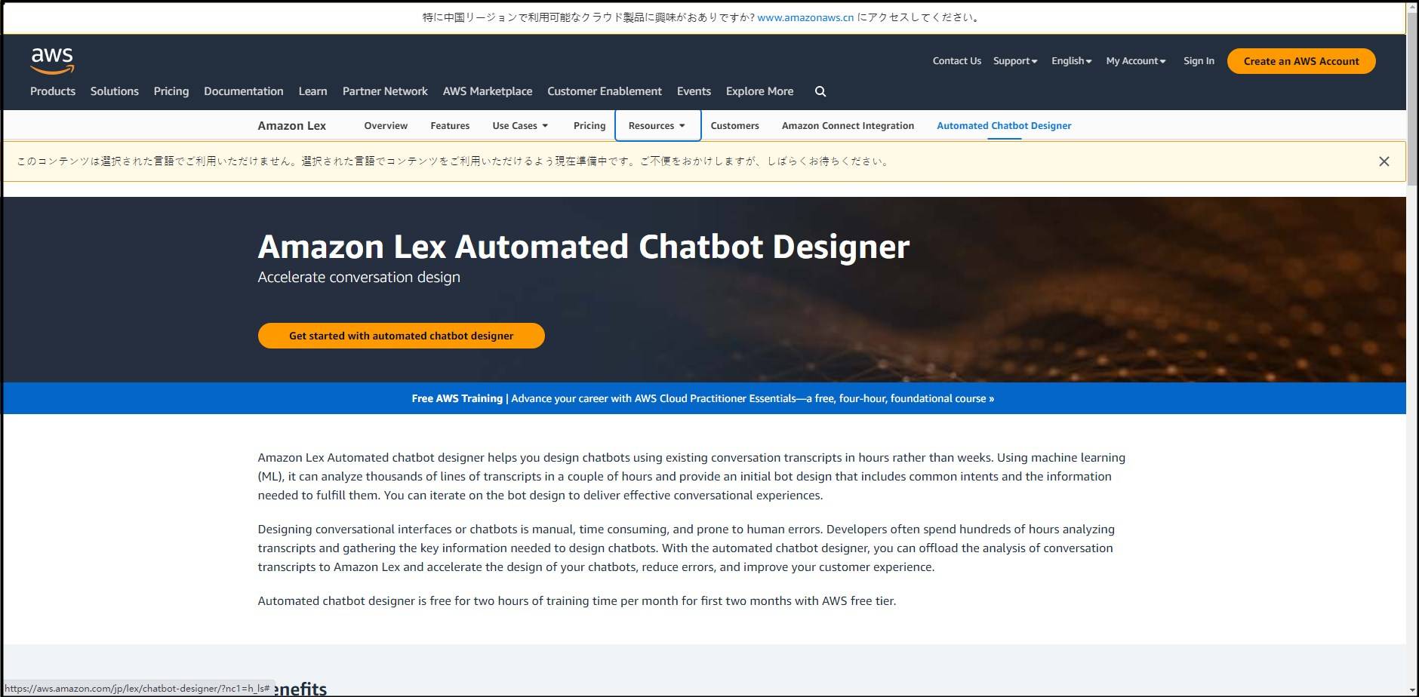Click Create an AWS Account button
This screenshot has height=697, width=1419.
click(x=1301, y=61)
